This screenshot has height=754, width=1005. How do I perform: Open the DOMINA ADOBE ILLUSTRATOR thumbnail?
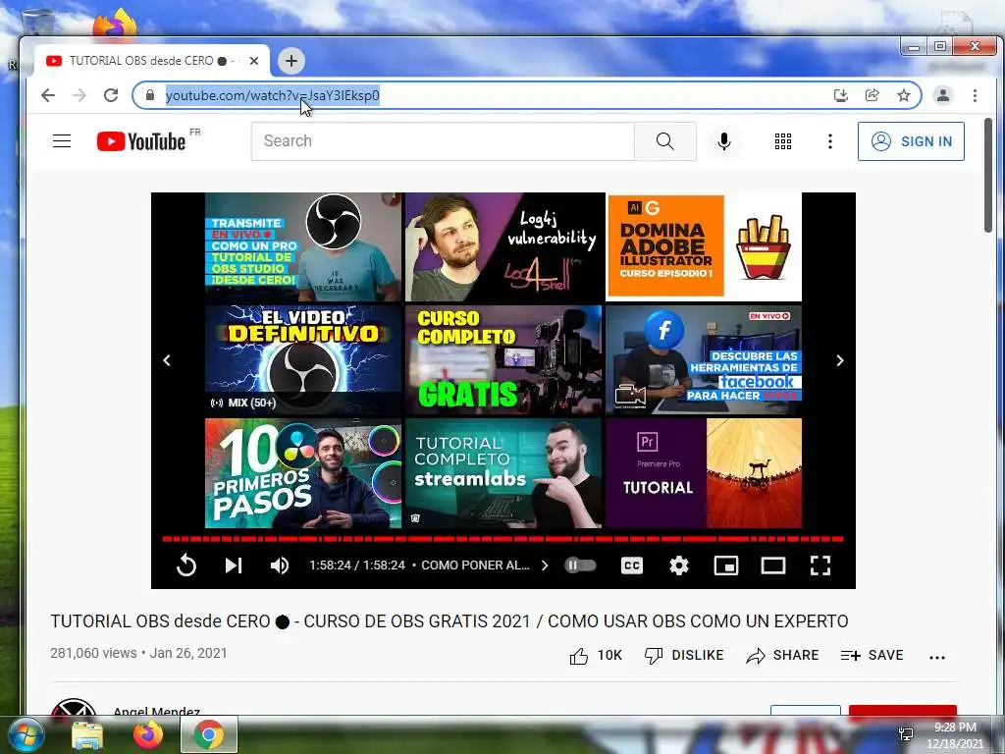tap(705, 246)
